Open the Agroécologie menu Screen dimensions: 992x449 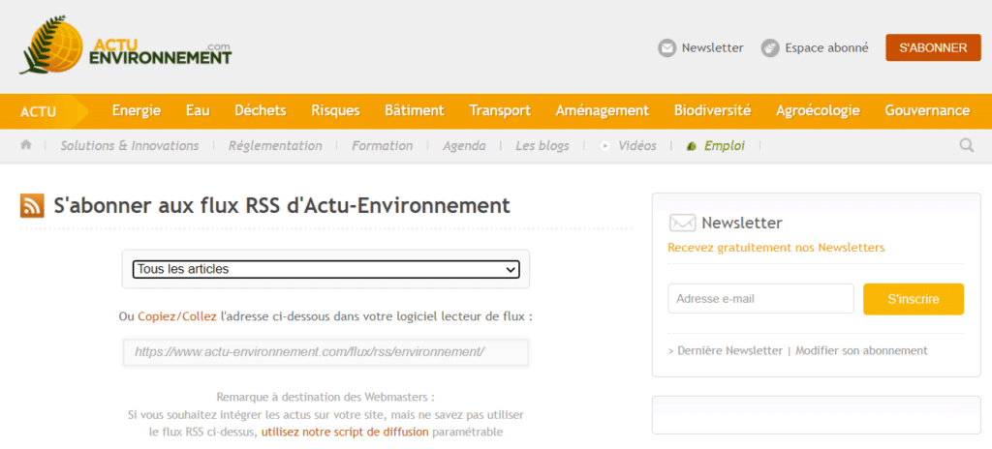(x=818, y=110)
